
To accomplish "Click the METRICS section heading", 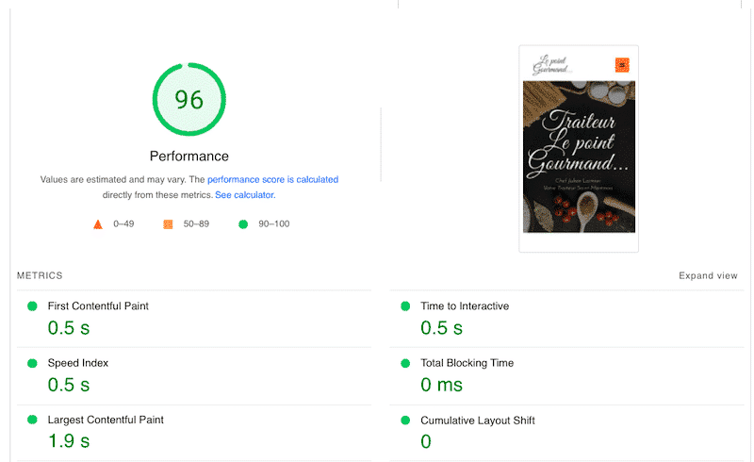I will pos(40,276).
